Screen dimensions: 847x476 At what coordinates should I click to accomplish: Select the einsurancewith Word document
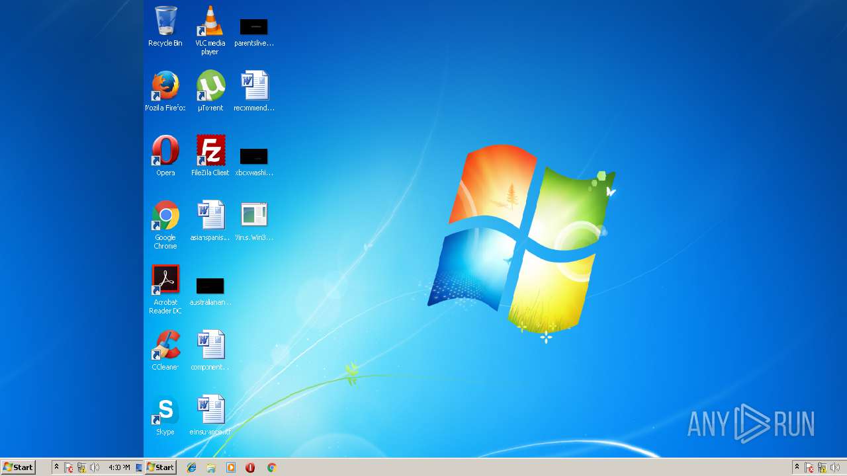click(210, 415)
